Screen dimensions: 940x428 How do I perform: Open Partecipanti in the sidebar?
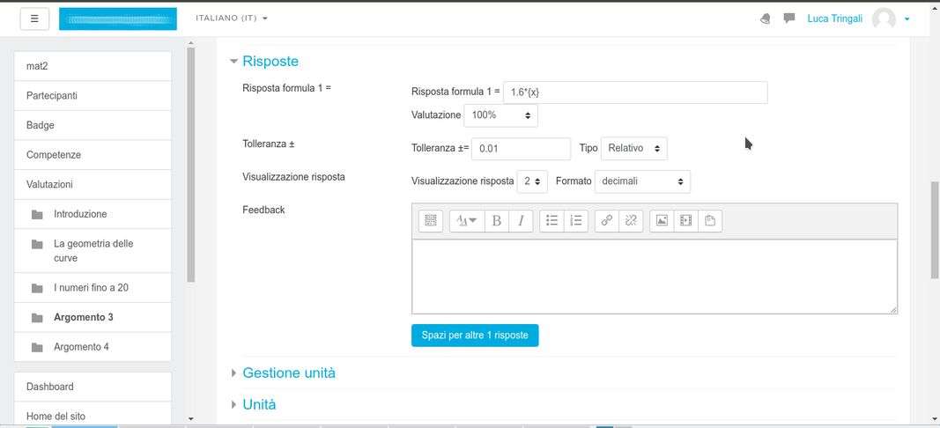93,95
